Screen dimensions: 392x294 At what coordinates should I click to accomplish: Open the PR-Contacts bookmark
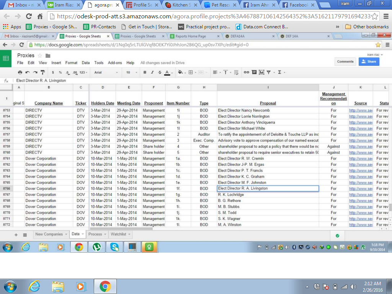[100, 27]
